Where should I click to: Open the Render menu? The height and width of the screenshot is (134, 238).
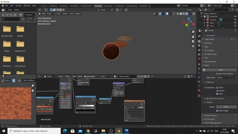(18, 6)
